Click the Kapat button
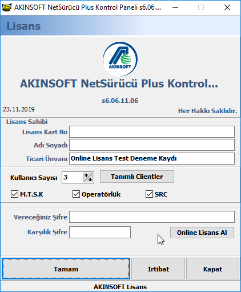 tap(212, 269)
